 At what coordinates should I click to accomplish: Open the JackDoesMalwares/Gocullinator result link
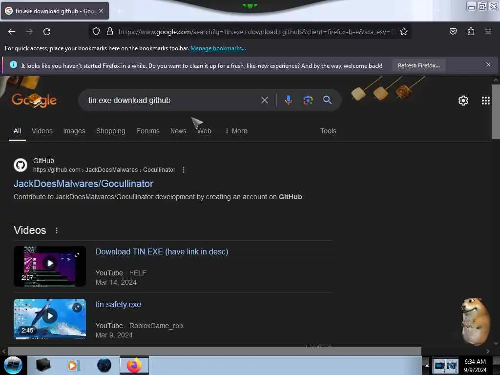(x=83, y=184)
